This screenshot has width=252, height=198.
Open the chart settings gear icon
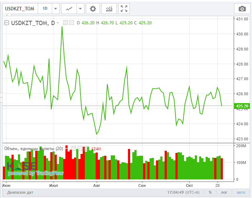pyautogui.click(x=93, y=9)
